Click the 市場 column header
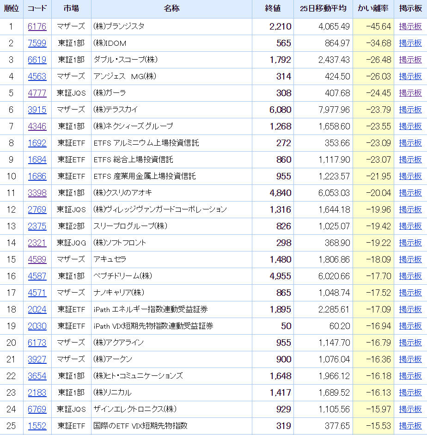 [71, 9]
